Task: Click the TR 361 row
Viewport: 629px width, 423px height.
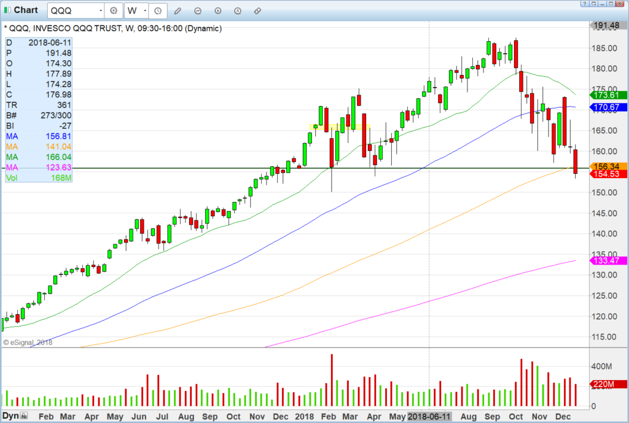Action: tap(39, 105)
